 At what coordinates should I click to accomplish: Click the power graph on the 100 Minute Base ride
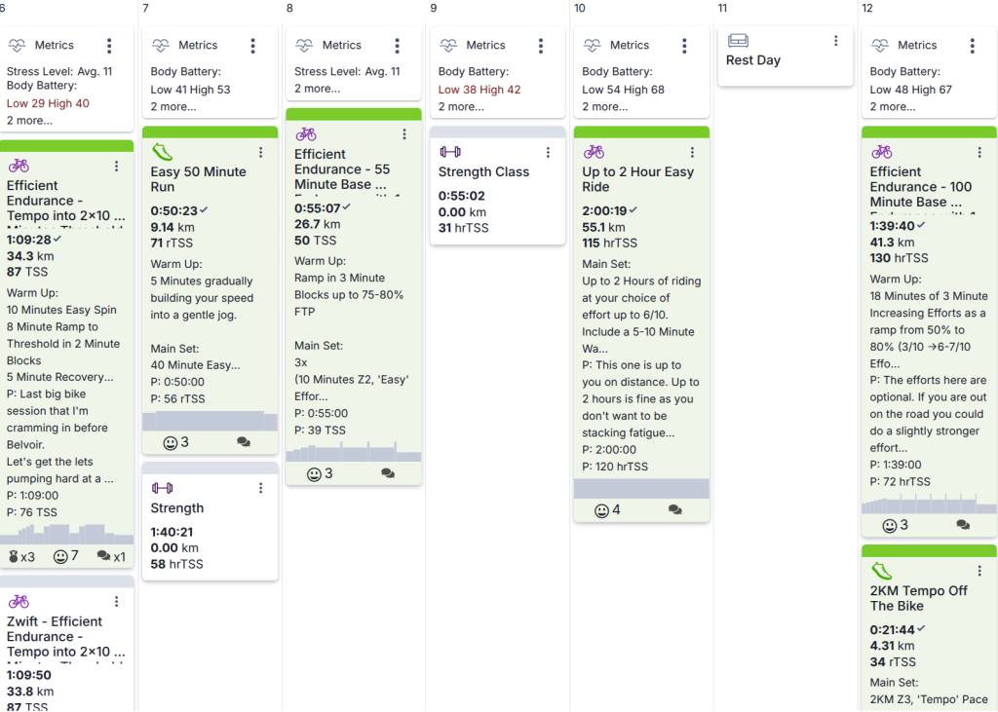tap(929, 504)
